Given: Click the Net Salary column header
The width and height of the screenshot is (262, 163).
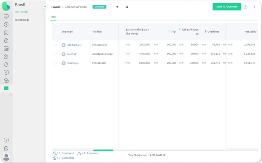Looking at the screenshot, I should coord(251,32).
